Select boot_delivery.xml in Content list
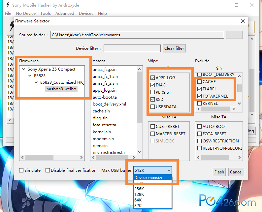This screenshot has height=212, width=262. (x=110, y=104)
